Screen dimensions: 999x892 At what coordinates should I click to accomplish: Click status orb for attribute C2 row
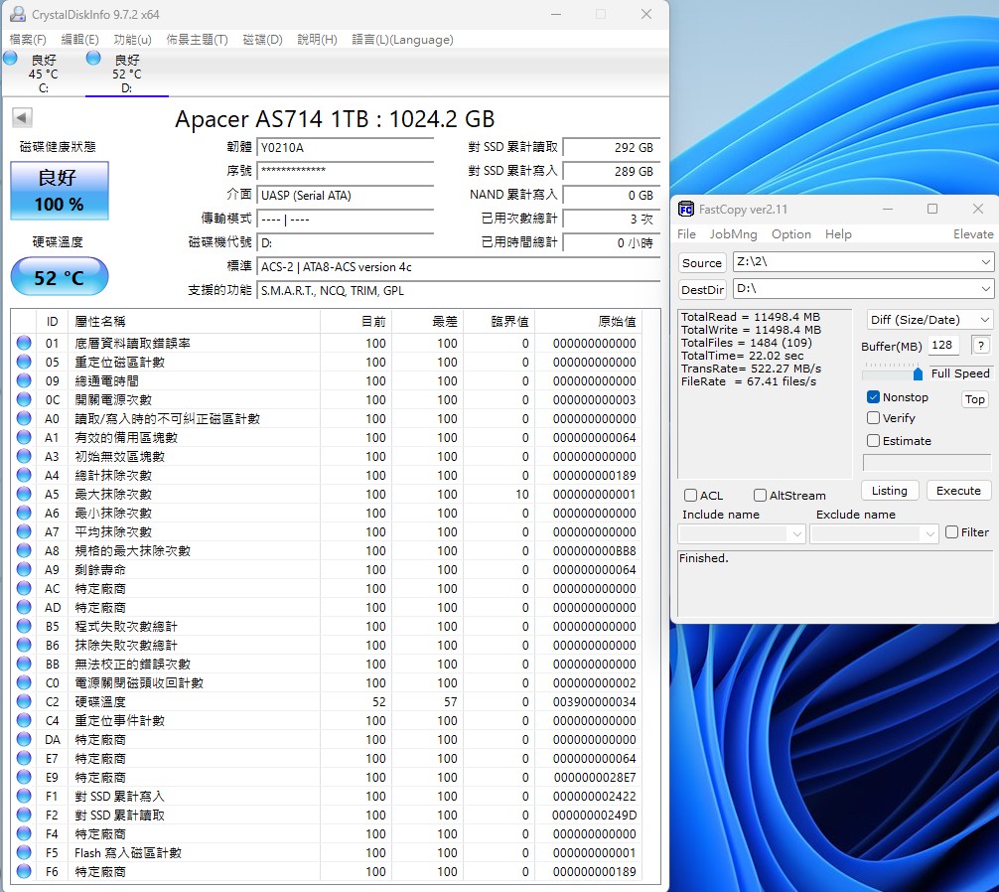tap(24, 701)
